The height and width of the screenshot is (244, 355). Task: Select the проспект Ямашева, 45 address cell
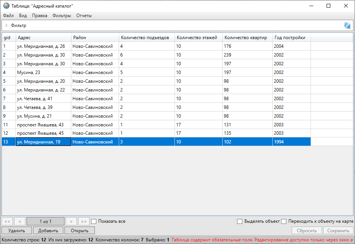tap(40, 133)
